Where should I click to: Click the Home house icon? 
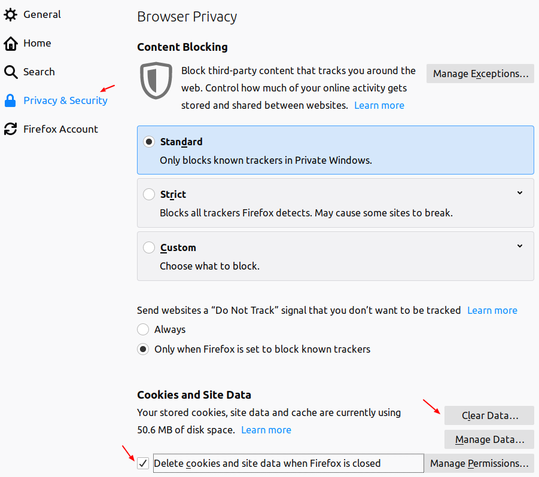[11, 43]
